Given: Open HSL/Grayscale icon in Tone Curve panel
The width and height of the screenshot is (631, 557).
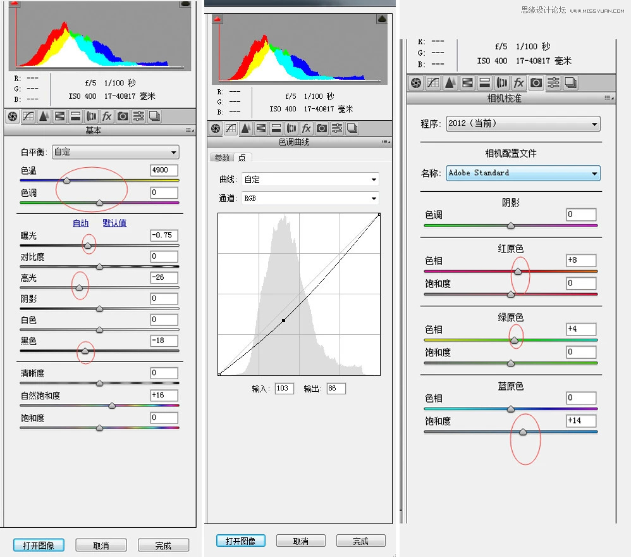Looking at the screenshot, I should click(260, 128).
